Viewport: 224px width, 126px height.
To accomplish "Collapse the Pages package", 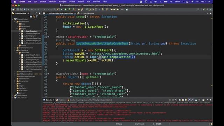I will pyautogui.click(x=17, y=29).
